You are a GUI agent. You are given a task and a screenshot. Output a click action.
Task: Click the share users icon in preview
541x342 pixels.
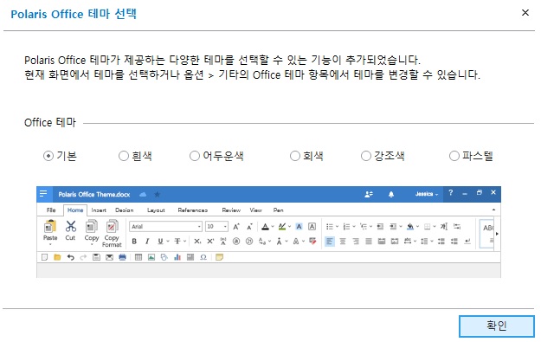click(369, 194)
